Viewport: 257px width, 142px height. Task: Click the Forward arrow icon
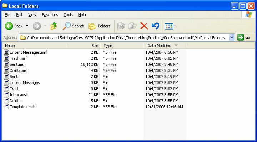click(x=37, y=26)
